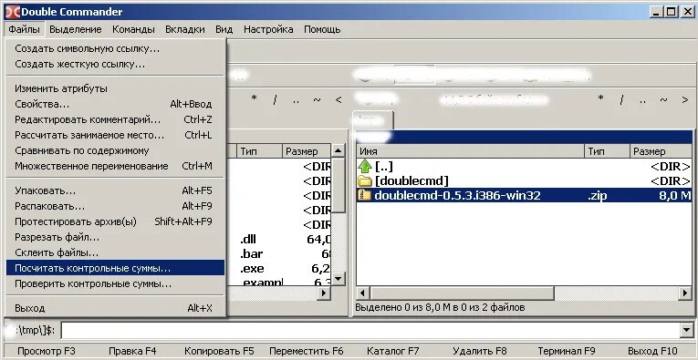Screen dimensions: 698x360
Task: Click Переместить F6 button
Action: [x=307, y=351]
